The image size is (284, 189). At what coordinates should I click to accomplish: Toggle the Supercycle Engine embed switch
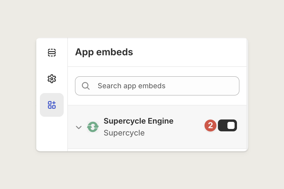click(227, 125)
